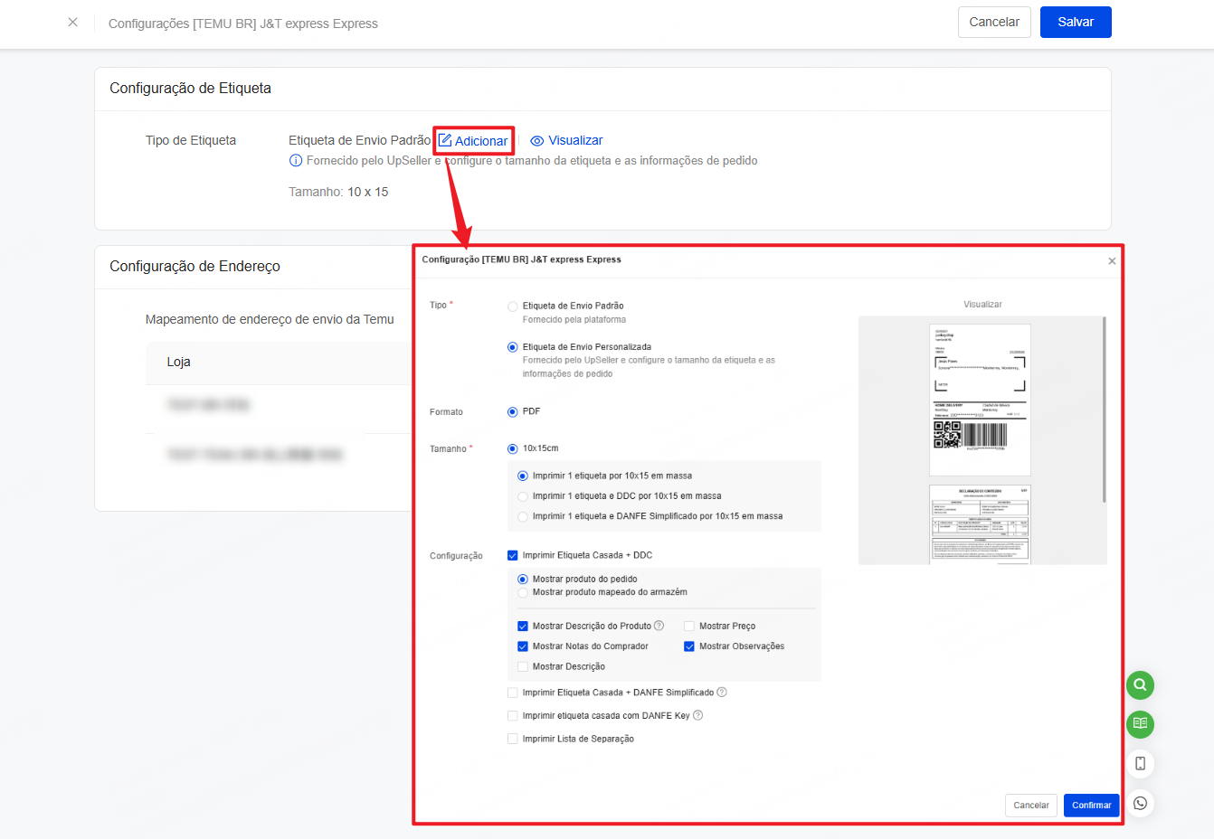Screen dimensions: 1214x839
Task: Click the info icon beside Fornecido pelo UpSeller
Action: (296, 160)
